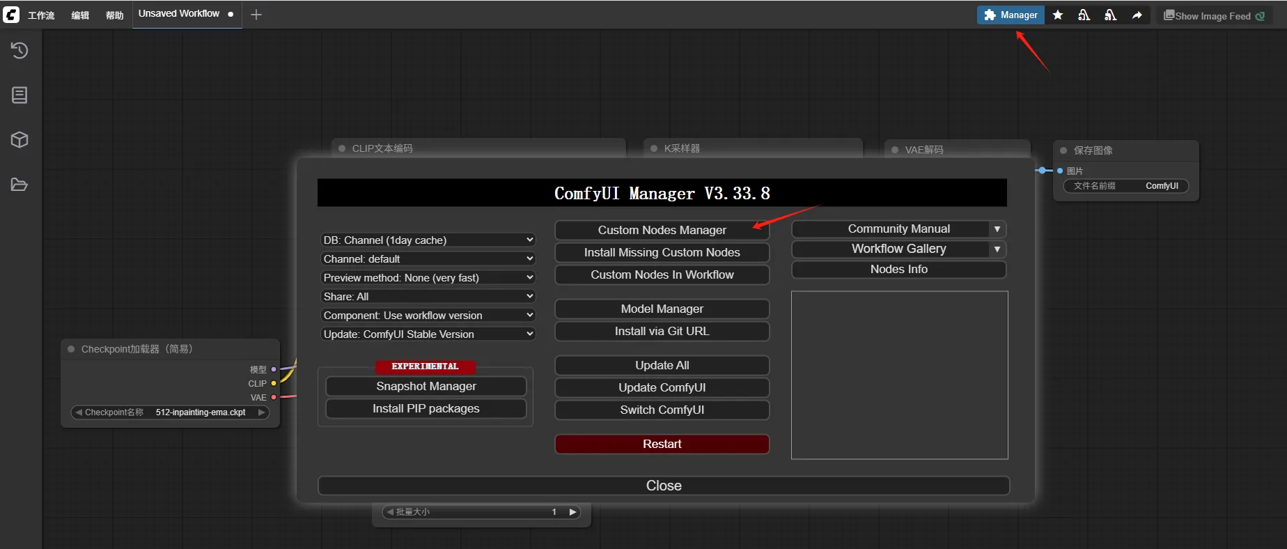
Task: Click the ComfyUI Manager V3.33.8 title
Action: [662, 193]
